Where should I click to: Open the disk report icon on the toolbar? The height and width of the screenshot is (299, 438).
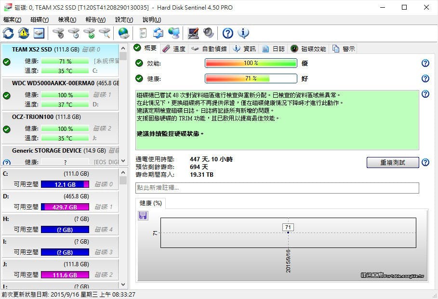[x=142, y=33]
